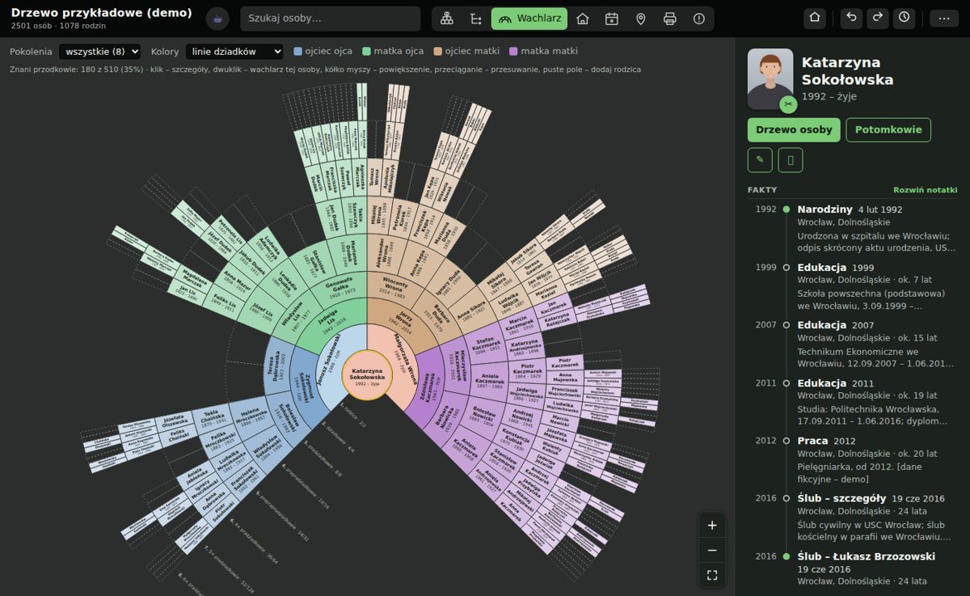Click the scissors crop badge on the avatar
970x596 pixels.
788,104
